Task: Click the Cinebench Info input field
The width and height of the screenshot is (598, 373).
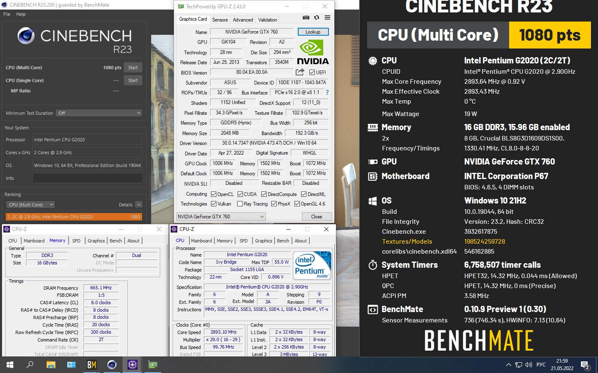Action: coord(88,178)
